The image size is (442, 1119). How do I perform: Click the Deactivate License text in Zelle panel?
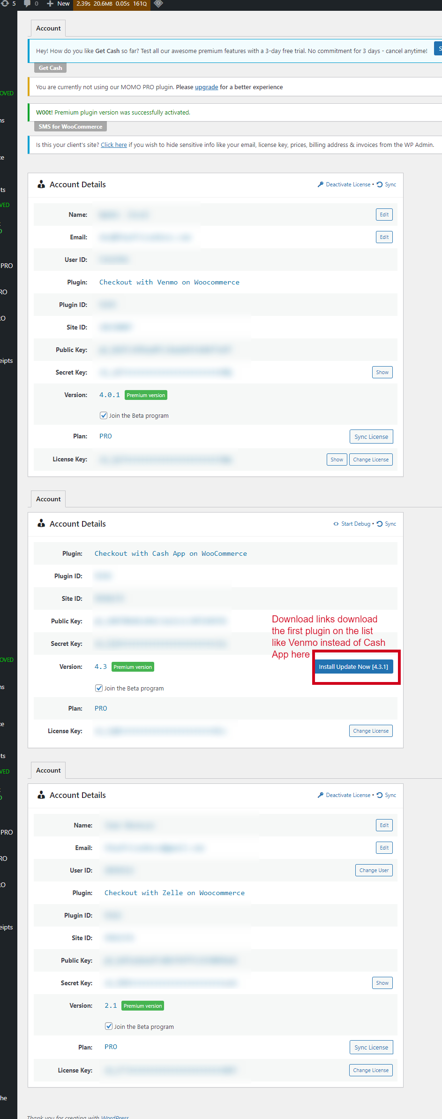[348, 795]
